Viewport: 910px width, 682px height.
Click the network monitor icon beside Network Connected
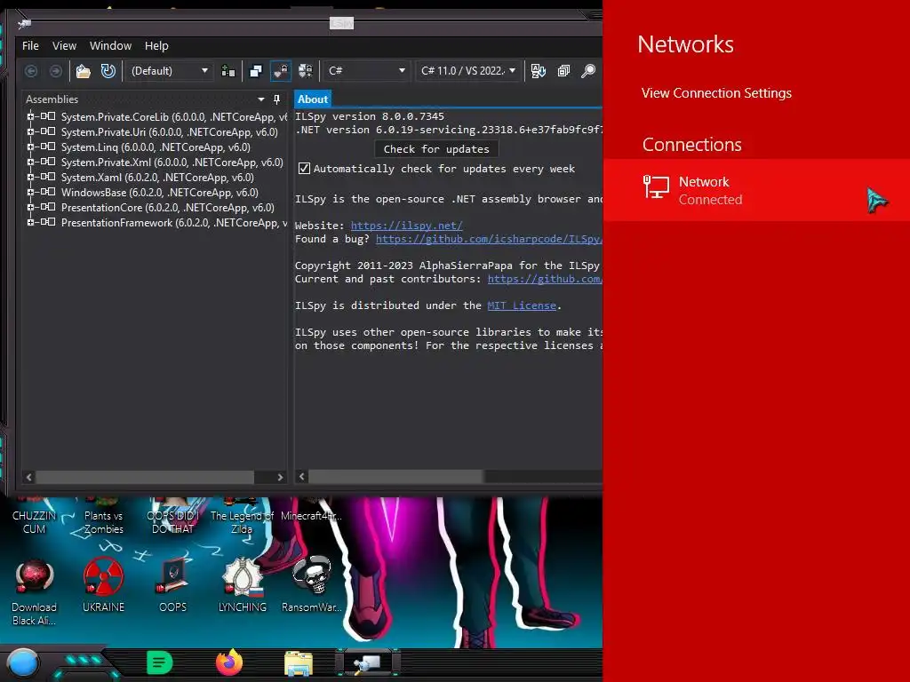[656, 188]
